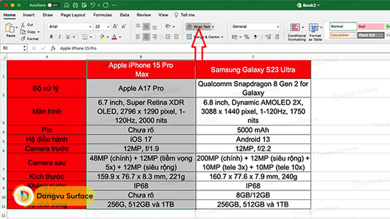Select cell containing Apple A17 Pro
Screen dimensions: 390x219
141,88
